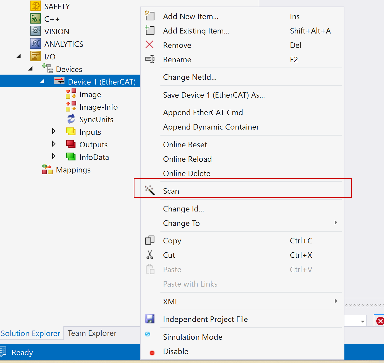384x363 pixels.
Task: Choose Online Reload from context menu
Action: (x=187, y=159)
